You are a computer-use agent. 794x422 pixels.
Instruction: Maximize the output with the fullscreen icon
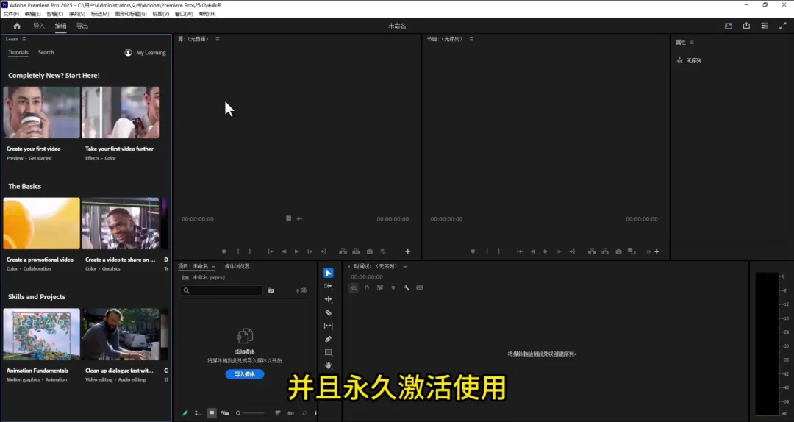coord(783,26)
